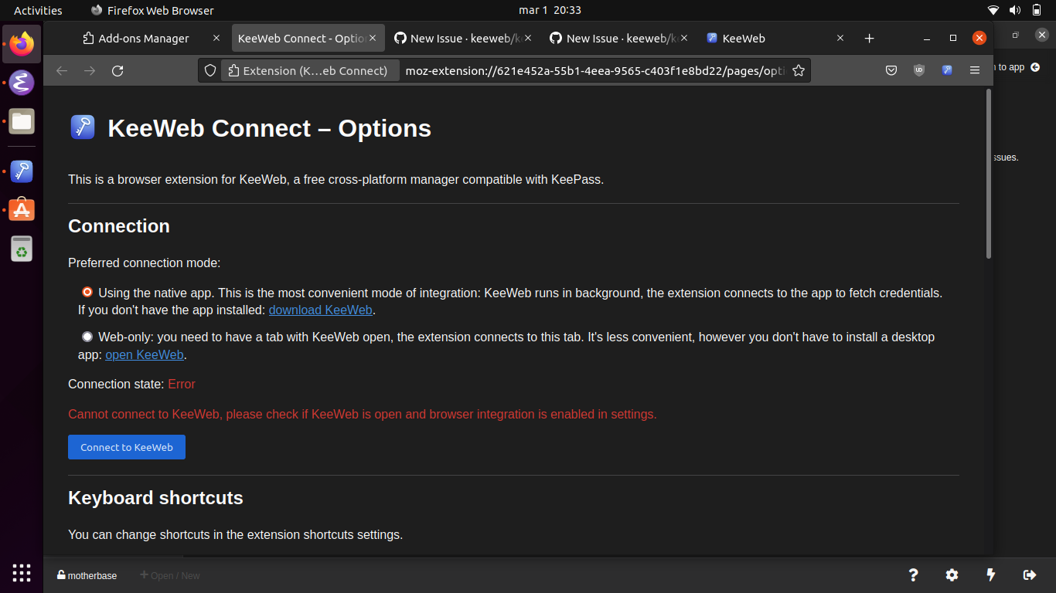Follow the download KeeWeb link
Image resolution: width=1056 pixels, height=593 pixels.
point(320,310)
